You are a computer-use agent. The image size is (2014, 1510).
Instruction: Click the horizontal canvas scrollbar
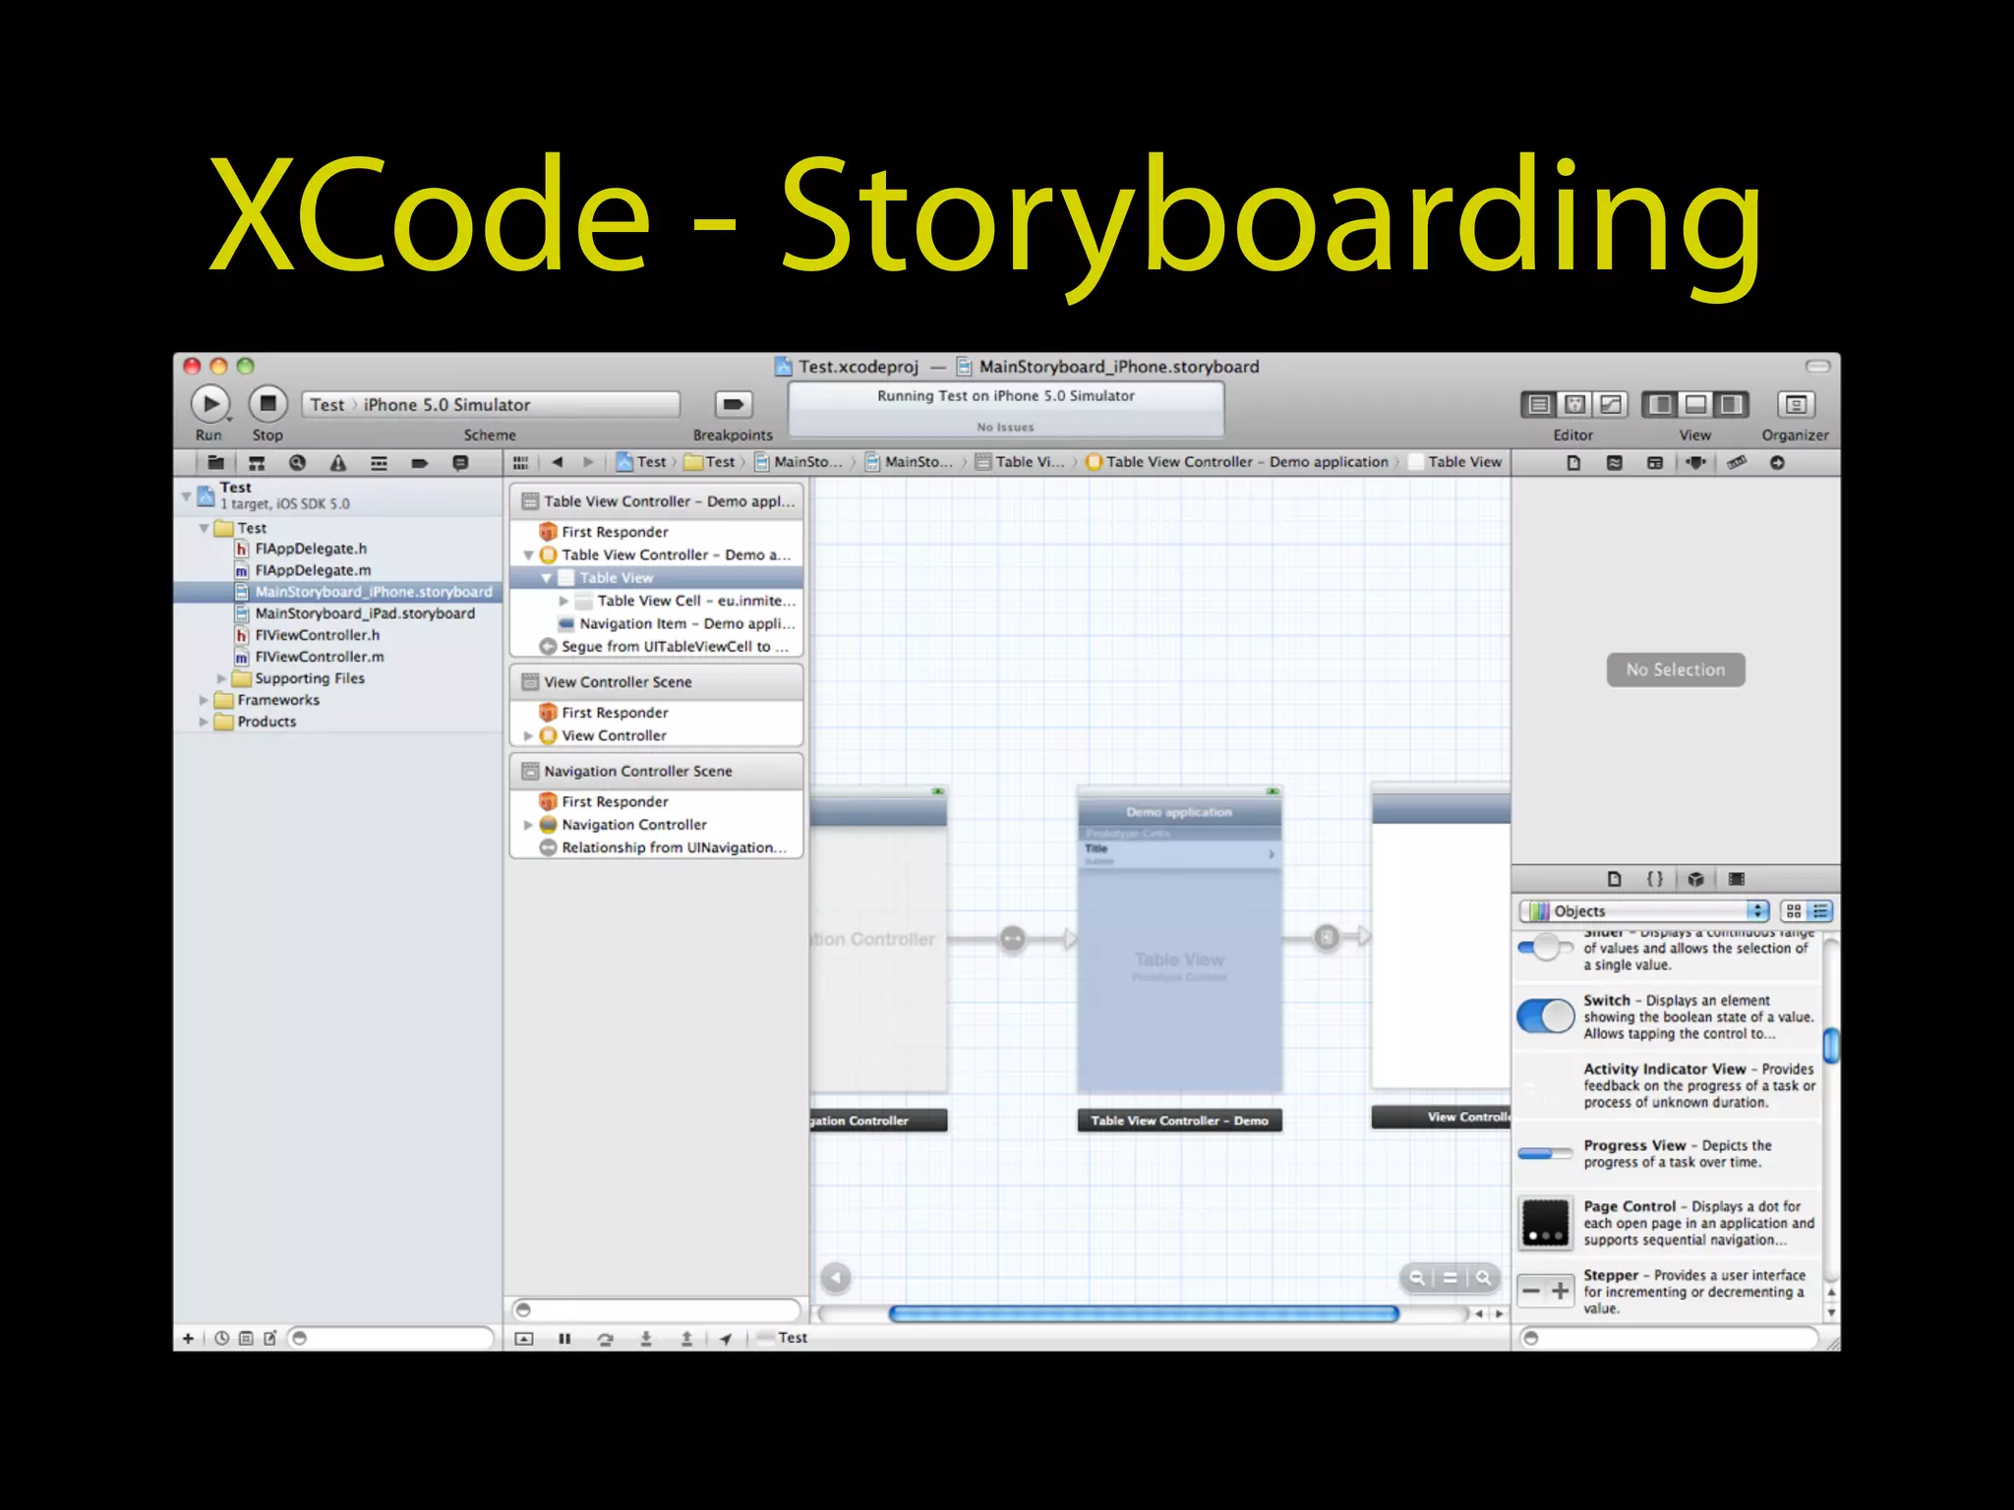point(1143,1313)
